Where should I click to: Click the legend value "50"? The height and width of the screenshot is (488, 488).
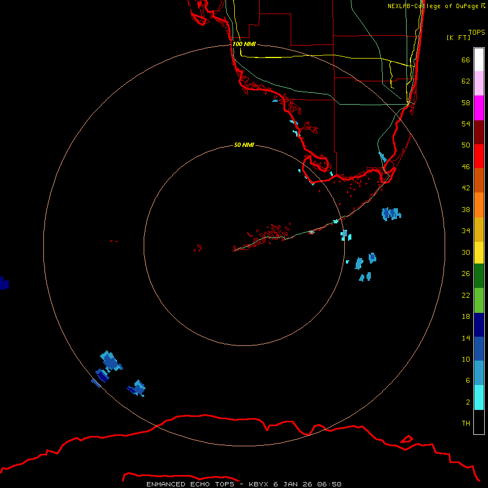466,145
